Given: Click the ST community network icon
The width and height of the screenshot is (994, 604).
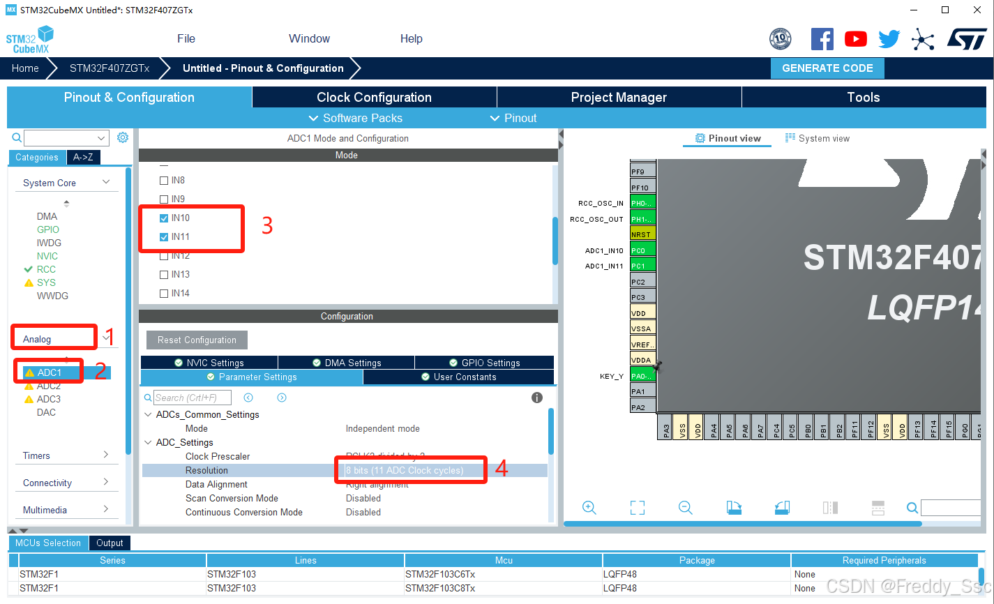Looking at the screenshot, I should 923,40.
